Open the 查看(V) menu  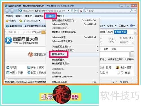29,16
